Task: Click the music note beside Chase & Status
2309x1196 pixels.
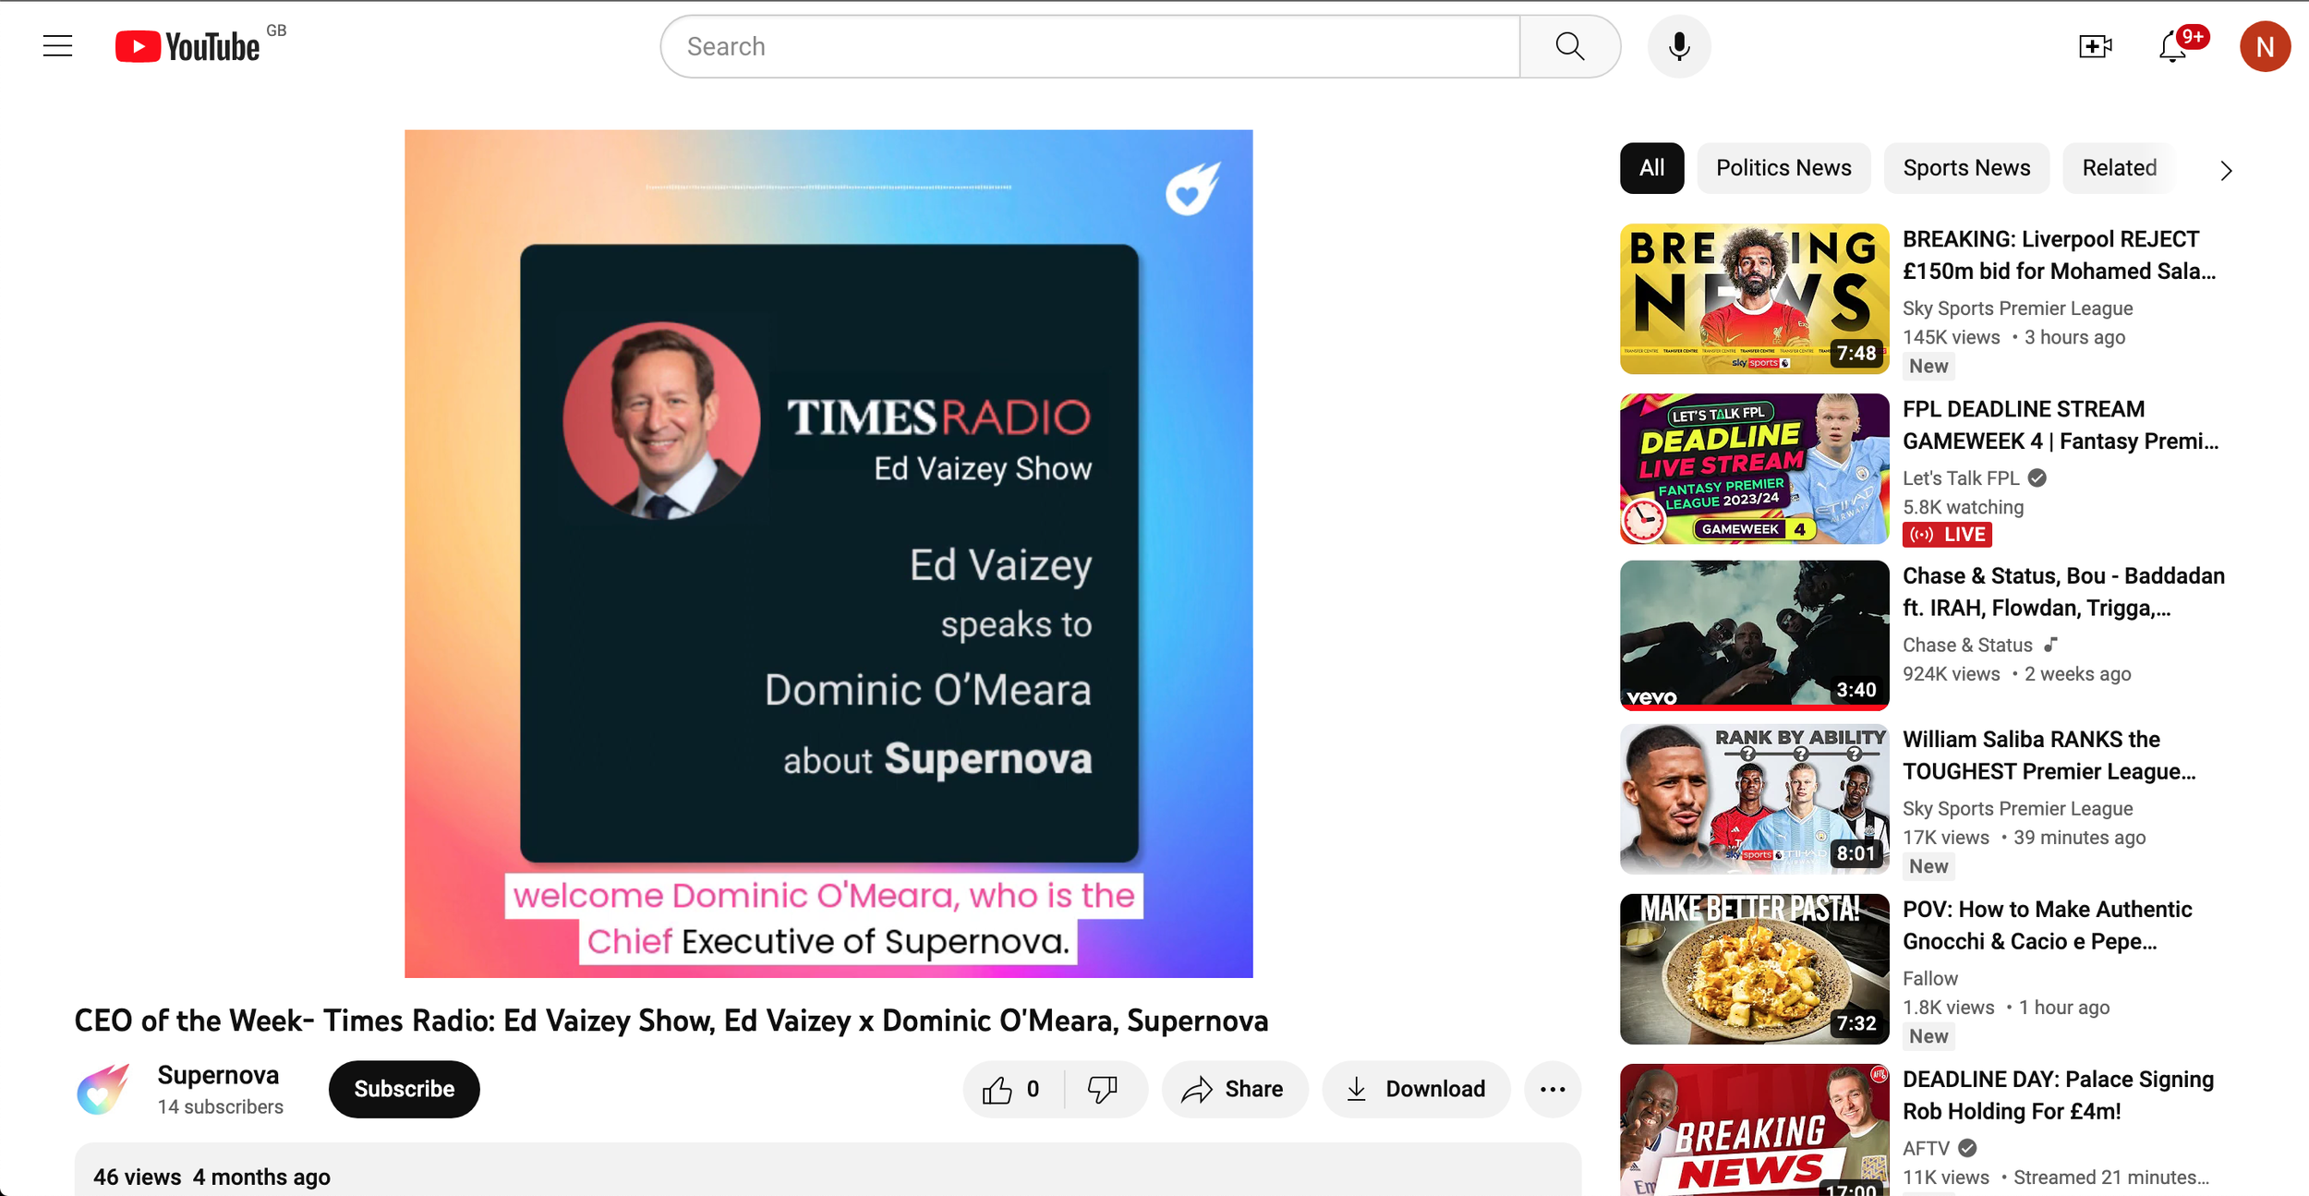Action: (x=2050, y=645)
